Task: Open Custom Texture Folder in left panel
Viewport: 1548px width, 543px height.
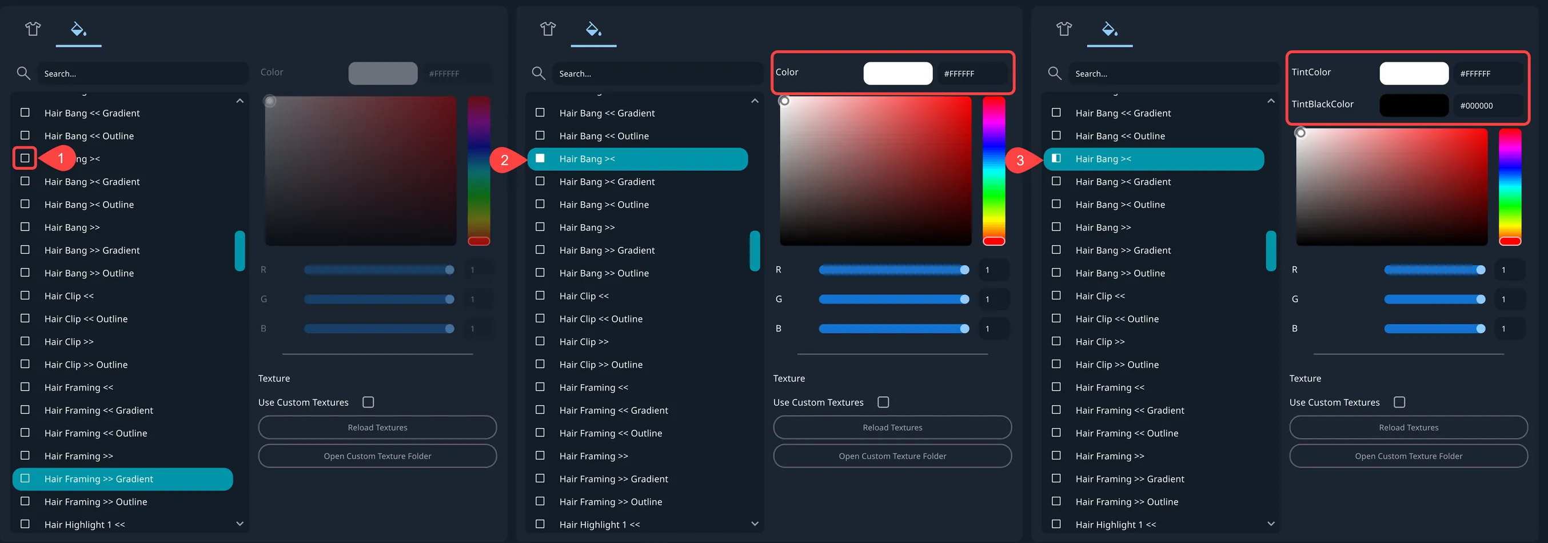Action: pos(377,456)
